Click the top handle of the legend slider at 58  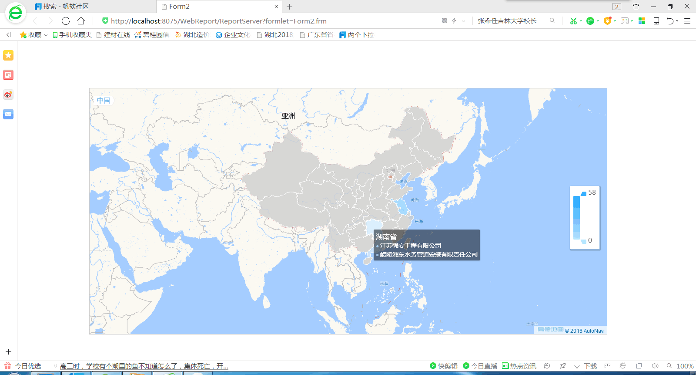[x=583, y=193]
